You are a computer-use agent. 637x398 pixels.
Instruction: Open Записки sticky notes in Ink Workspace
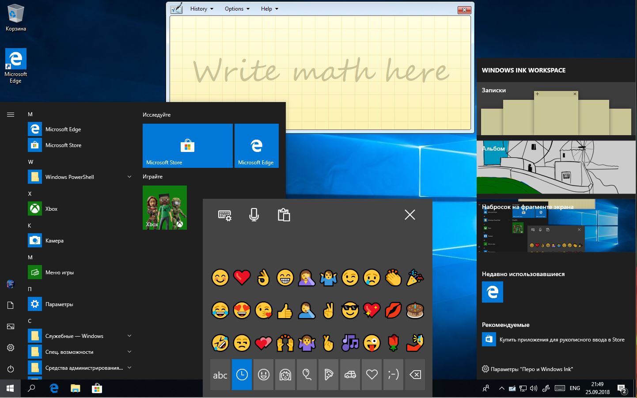(556, 109)
